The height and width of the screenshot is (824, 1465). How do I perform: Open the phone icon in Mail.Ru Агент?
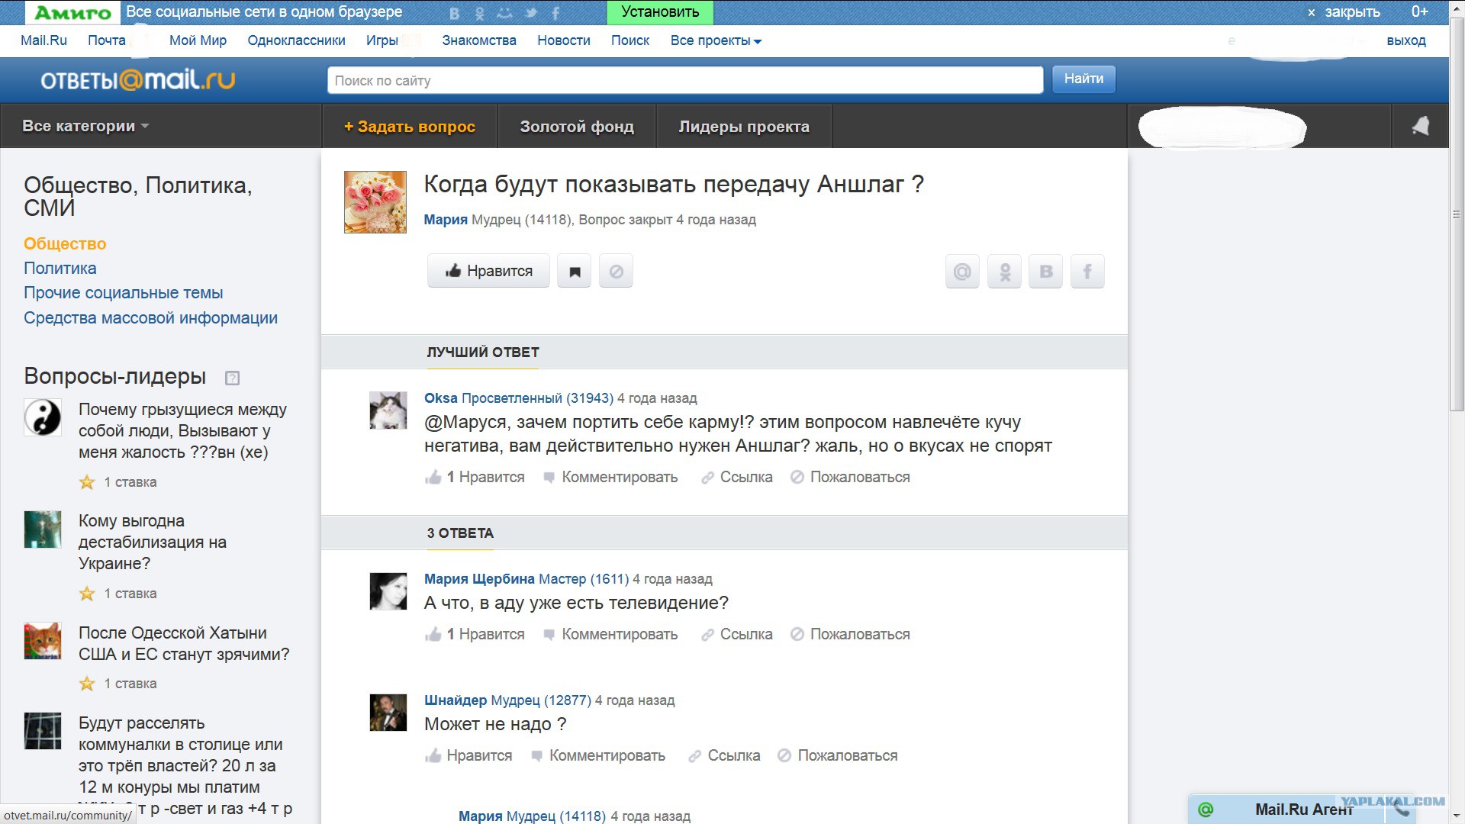(1401, 810)
